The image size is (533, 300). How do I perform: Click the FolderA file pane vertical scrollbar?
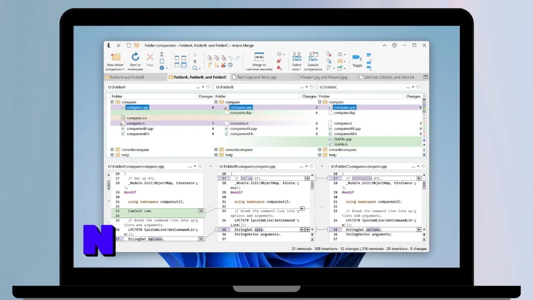click(x=109, y=206)
